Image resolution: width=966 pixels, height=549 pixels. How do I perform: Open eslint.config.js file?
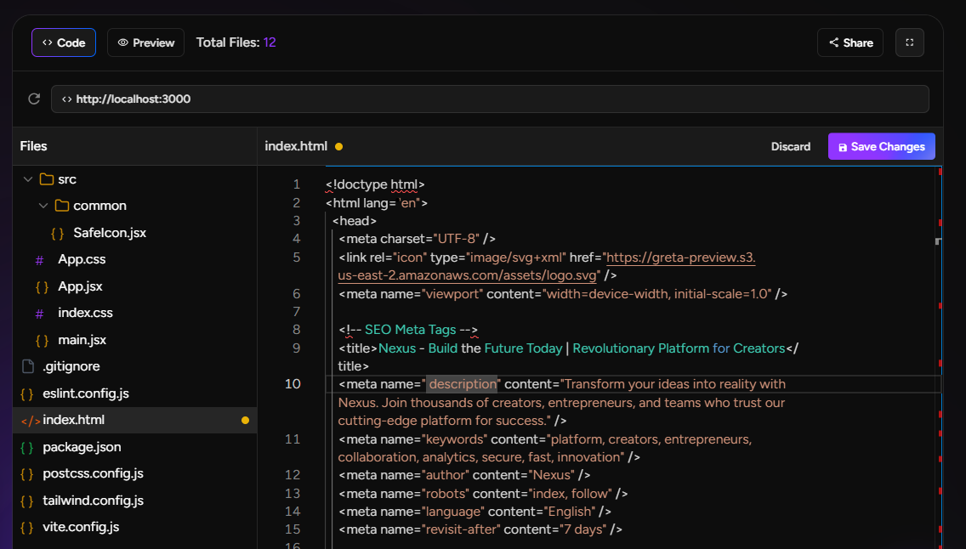coord(86,393)
